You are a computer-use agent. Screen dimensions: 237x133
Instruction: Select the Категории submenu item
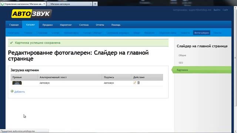pos(14,33)
